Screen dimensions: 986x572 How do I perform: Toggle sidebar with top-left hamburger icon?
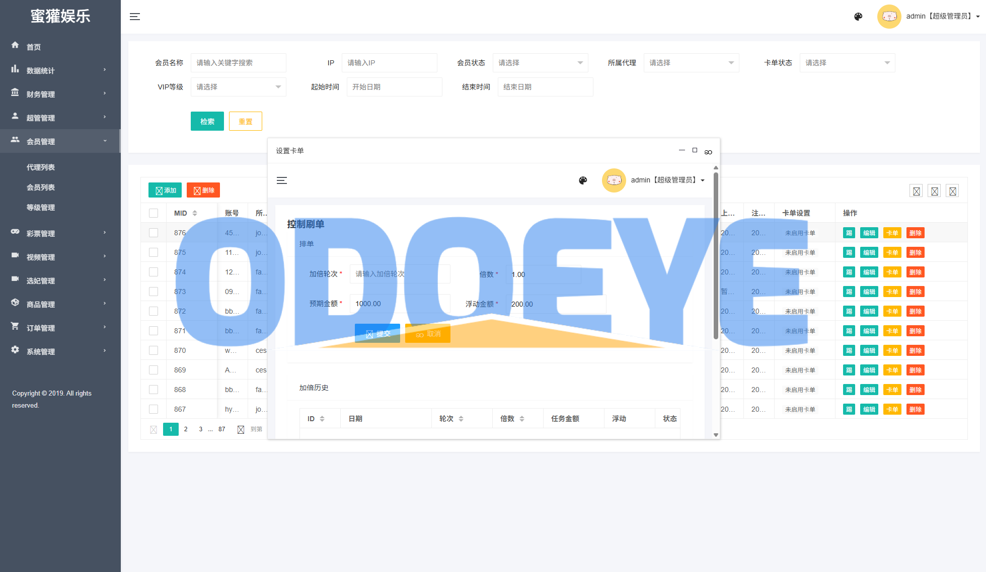[x=135, y=17]
